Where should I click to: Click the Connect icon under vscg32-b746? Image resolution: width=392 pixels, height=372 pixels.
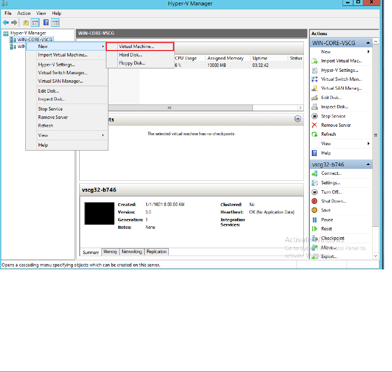pos(314,173)
